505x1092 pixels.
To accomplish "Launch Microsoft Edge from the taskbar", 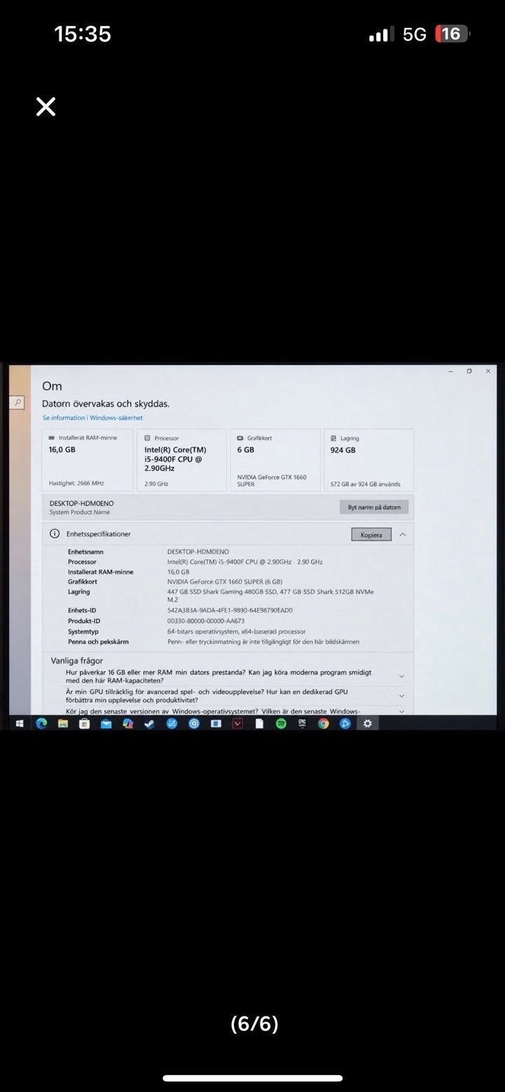I will tap(41, 724).
